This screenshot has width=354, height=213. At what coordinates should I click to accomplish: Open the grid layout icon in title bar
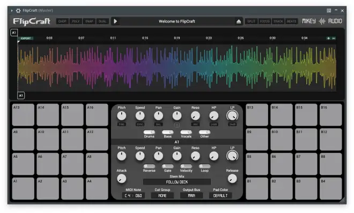tap(329, 11)
